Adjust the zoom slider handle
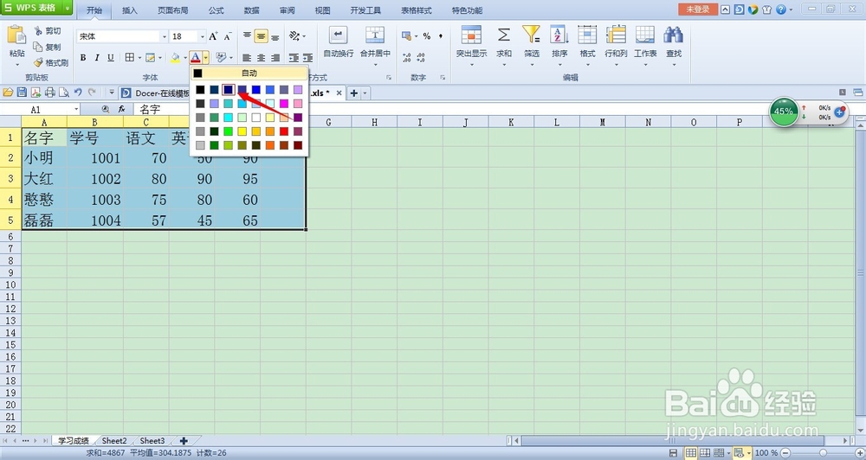 823,453
